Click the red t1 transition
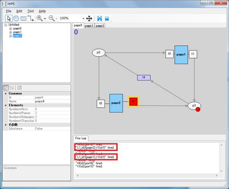 point(133,102)
